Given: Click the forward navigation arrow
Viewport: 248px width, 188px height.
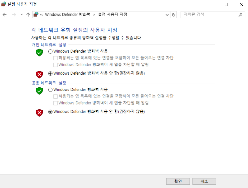Looking at the screenshot, I should [x=14, y=15].
